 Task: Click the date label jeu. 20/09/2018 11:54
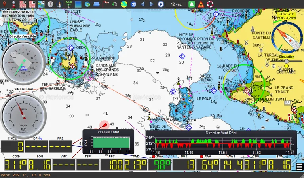tap(18, 16)
